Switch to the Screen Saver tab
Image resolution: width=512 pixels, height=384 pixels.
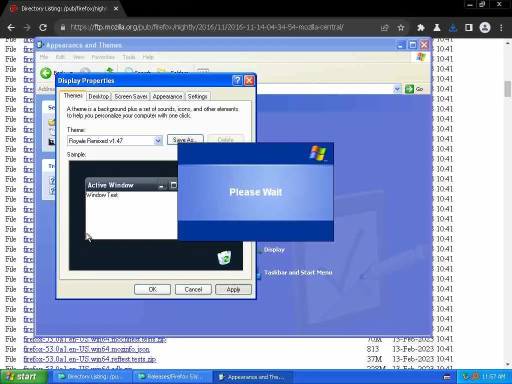[130, 96]
